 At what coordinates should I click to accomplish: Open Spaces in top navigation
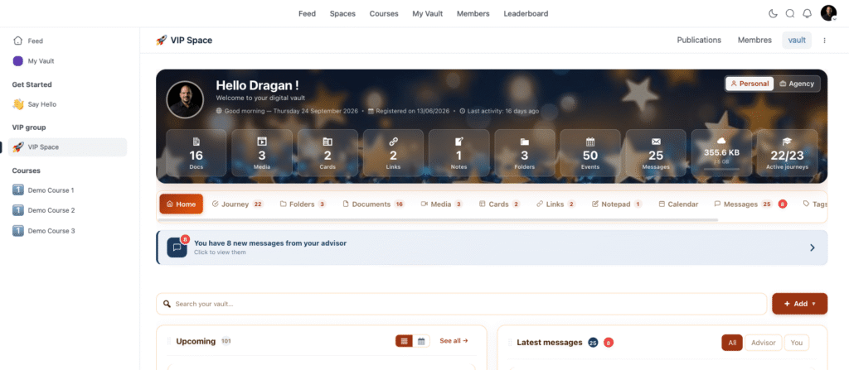point(342,13)
